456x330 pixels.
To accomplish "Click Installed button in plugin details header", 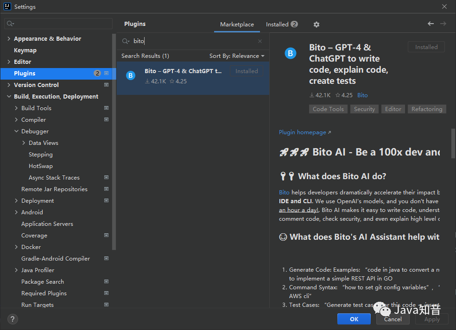I will click(x=426, y=47).
